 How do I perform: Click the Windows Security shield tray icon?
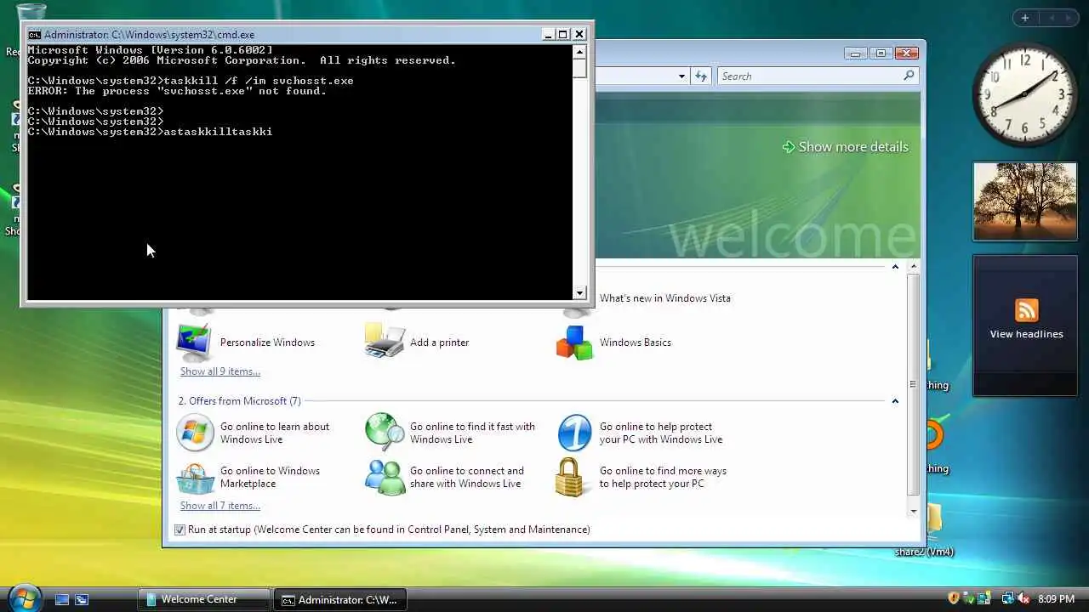click(x=954, y=599)
